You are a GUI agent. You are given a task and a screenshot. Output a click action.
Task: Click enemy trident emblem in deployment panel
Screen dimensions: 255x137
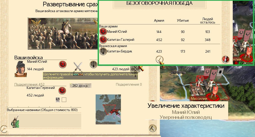[x=94, y=64]
